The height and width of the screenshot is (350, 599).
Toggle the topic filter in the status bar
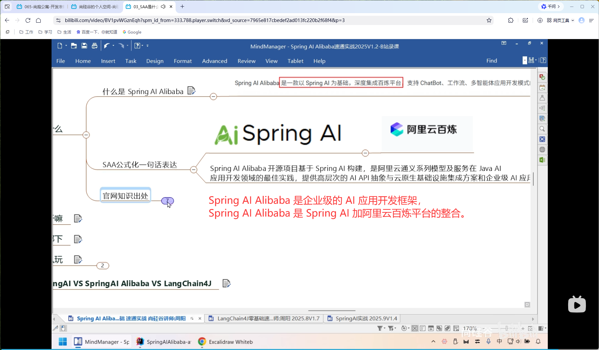pos(380,328)
